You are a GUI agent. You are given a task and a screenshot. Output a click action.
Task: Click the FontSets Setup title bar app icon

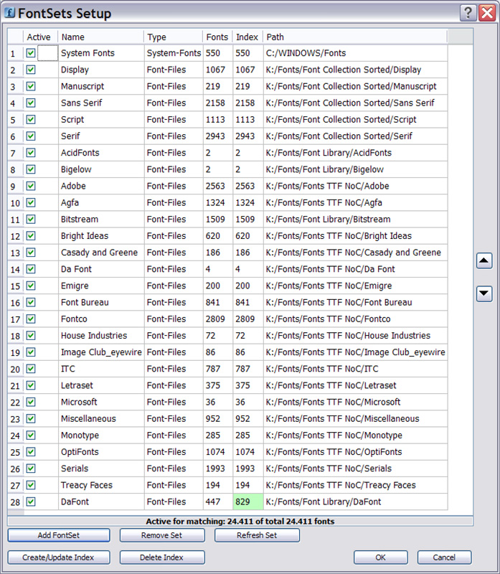[9, 13]
